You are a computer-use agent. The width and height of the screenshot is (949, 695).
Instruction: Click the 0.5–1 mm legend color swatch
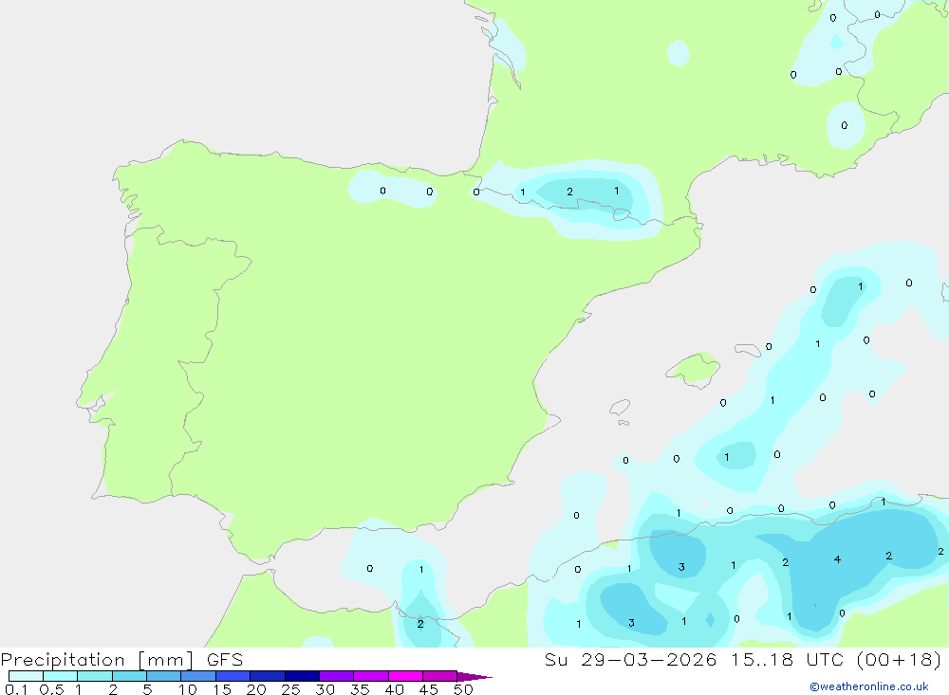coord(61,676)
